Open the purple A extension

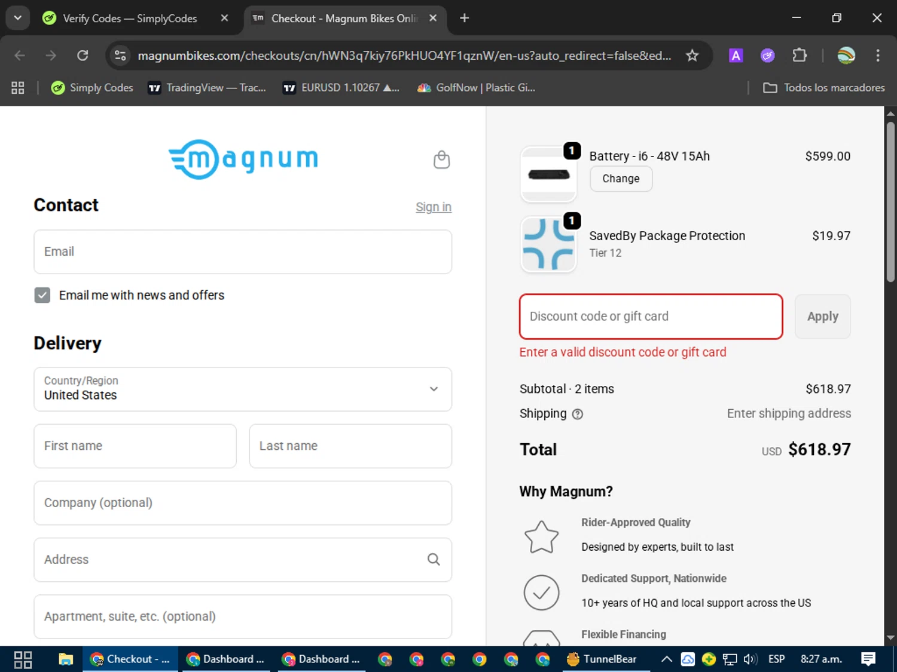pos(736,56)
